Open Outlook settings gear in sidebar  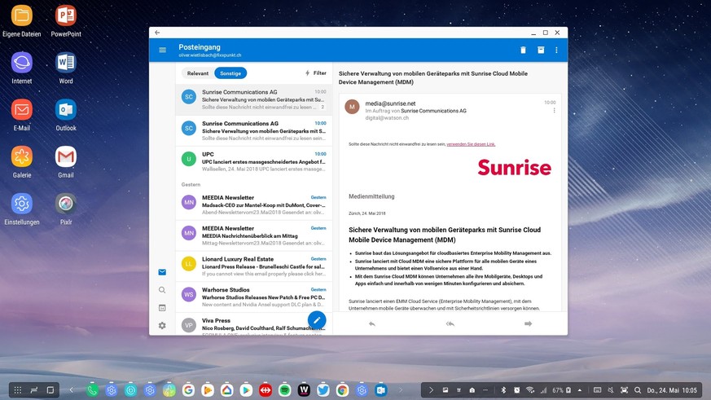162,326
